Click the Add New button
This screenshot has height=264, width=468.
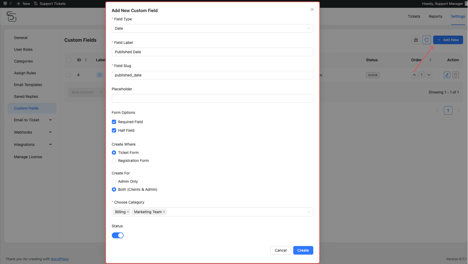(x=448, y=40)
